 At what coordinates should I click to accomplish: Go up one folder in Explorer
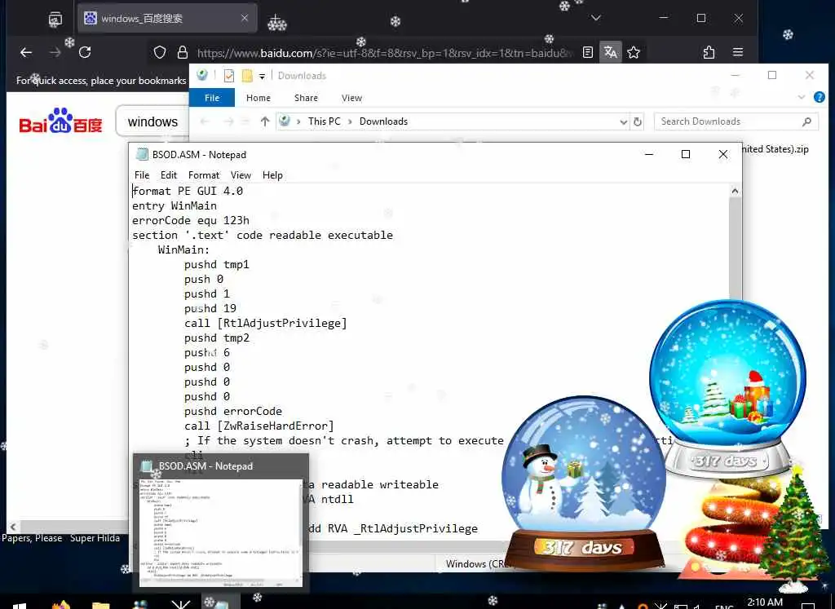coord(265,121)
